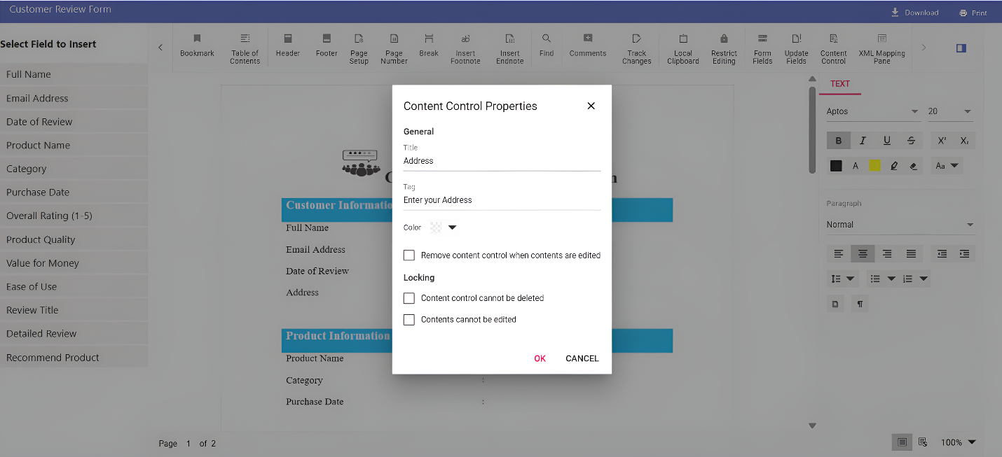Screen dimensions: 1002x457
Task: Click the Tag input field
Action: 502,200
